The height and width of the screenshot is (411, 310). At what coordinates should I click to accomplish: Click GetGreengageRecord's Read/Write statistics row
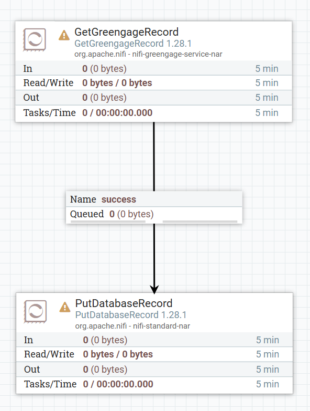coord(154,83)
